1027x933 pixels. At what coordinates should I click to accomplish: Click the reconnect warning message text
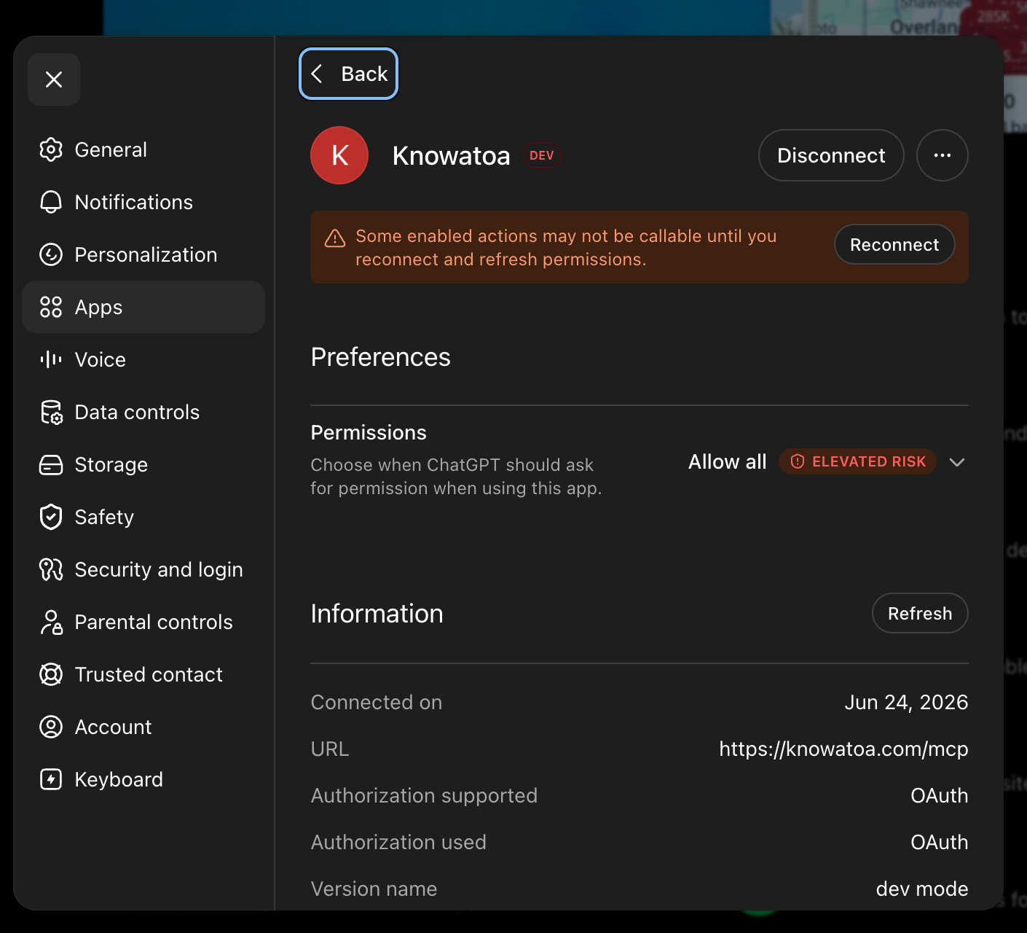(x=566, y=247)
